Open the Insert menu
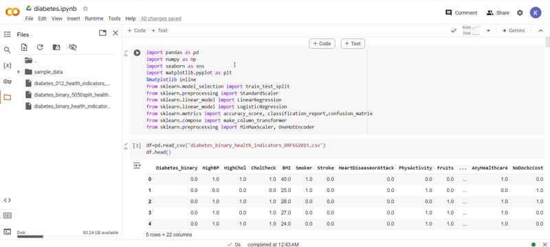Viewport: 550px width, 247px height. pyautogui.click(x=74, y=19)
